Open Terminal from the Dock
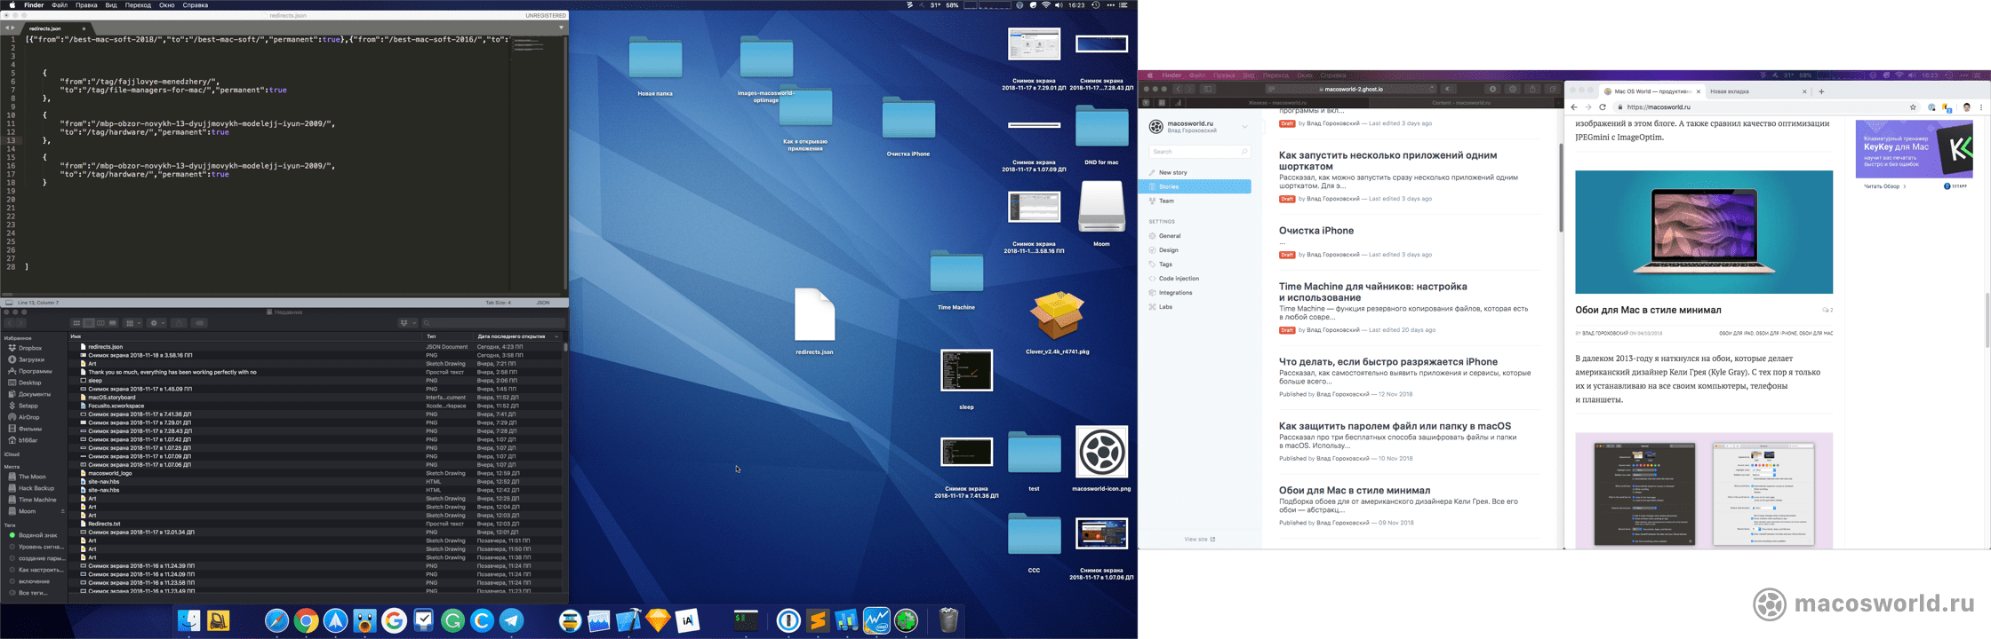 (746, 621)
